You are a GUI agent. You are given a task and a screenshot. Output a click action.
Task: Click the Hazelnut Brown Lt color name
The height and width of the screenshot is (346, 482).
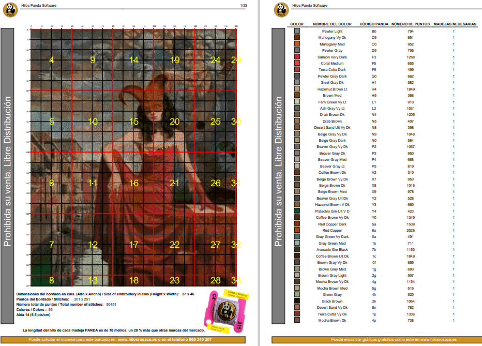332,89
